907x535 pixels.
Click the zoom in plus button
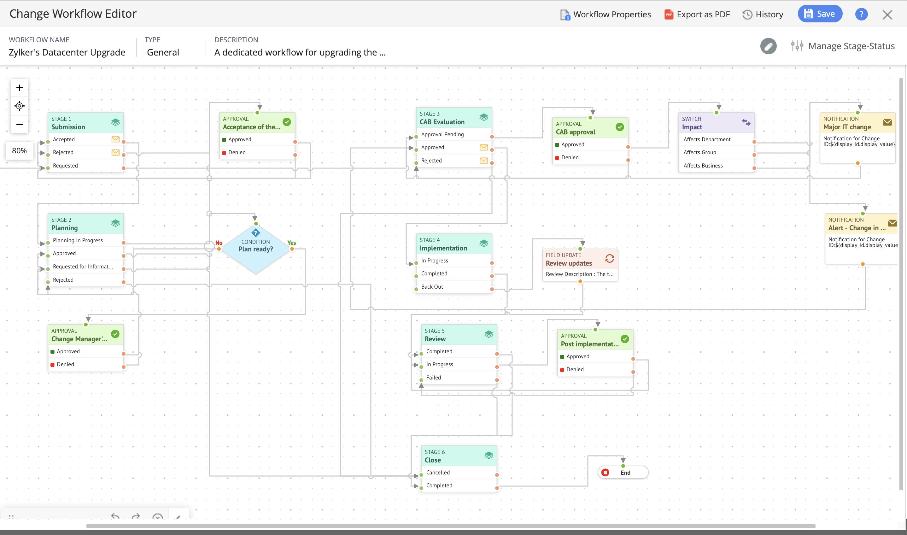tap(20, 88)
